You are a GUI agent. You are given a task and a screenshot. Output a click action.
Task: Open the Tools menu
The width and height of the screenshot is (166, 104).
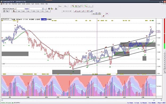[33, 4]
